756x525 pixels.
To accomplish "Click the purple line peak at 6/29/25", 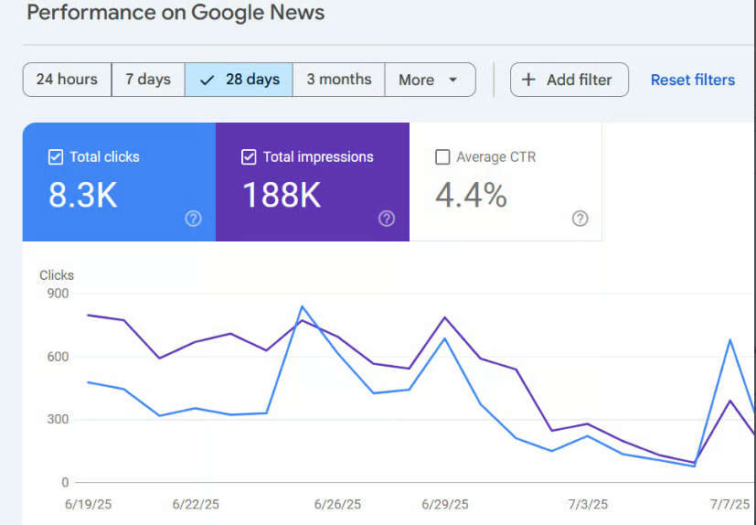I will click(445, 318).
